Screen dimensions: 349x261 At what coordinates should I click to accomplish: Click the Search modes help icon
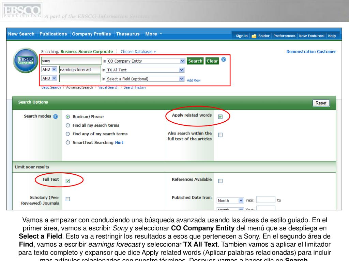(x=56, y=116)
